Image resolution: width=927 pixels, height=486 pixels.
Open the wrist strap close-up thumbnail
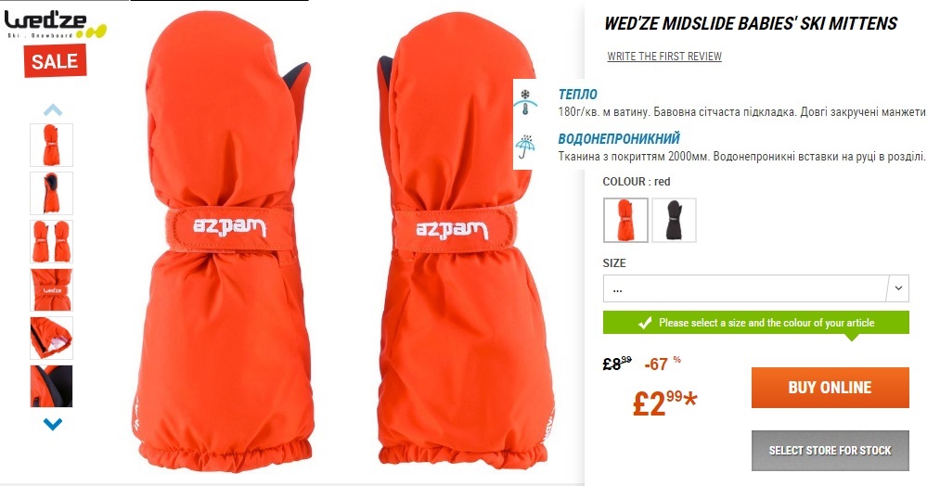(x=51, y=289)
